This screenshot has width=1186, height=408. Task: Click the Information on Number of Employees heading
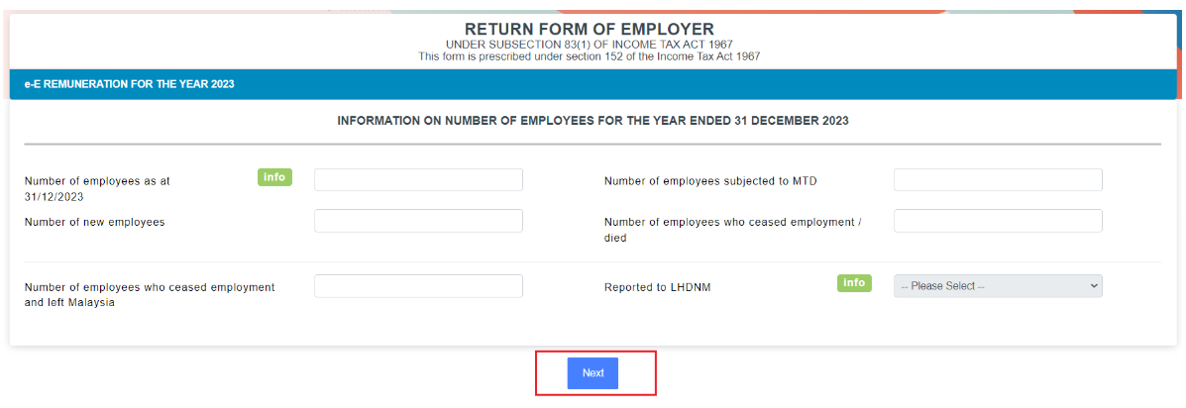[x=593, y=121]
